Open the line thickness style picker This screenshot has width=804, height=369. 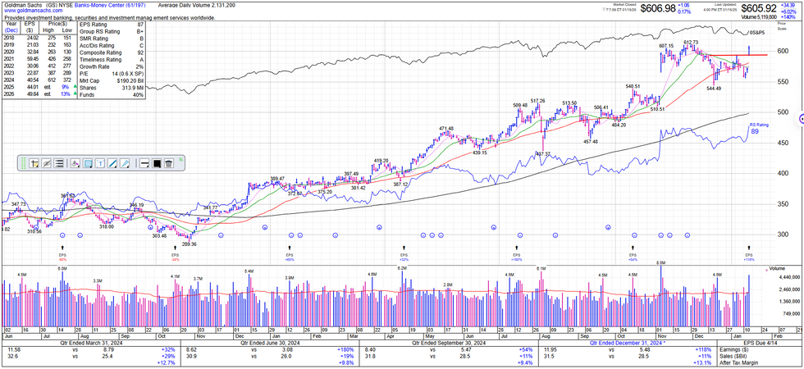point(144,163)
